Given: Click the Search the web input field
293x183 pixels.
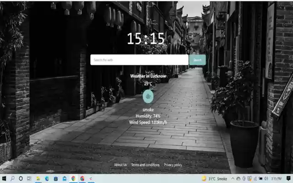Looking at the screenshot, I should [x=139, y=60].
